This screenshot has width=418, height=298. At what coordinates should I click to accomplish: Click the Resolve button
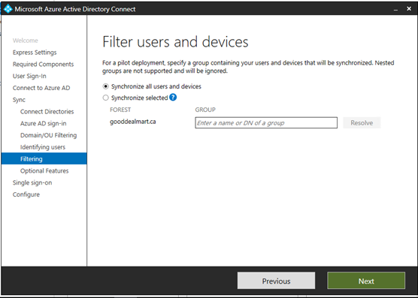pos(362,122)
